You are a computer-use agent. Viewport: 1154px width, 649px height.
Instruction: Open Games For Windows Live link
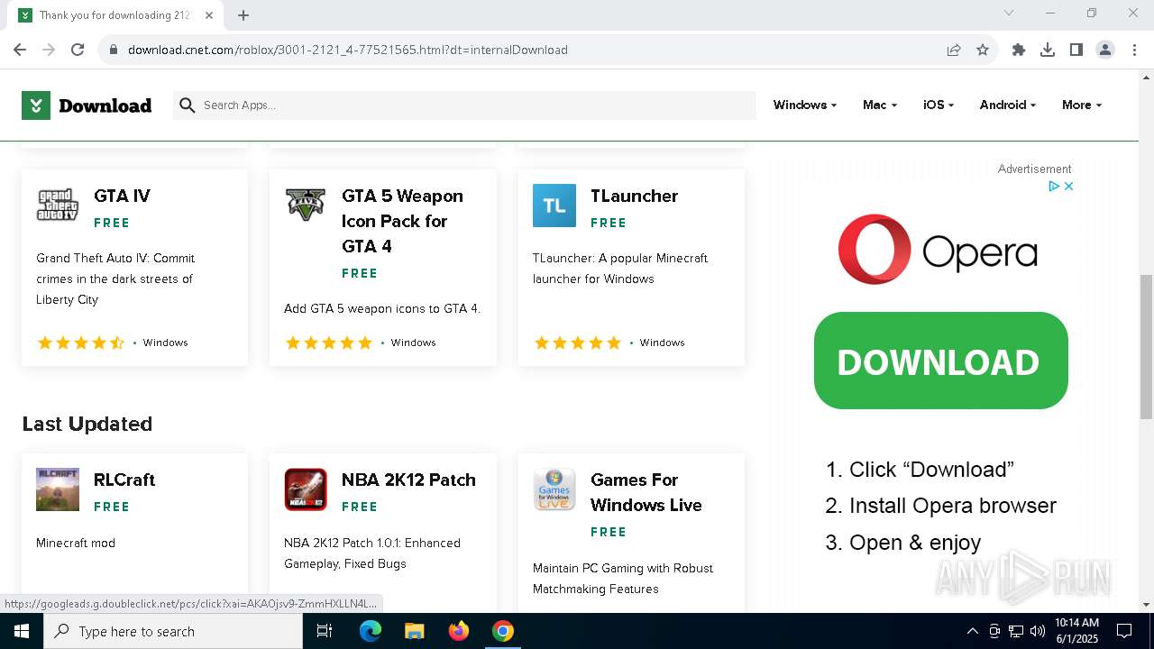click(x=646, y=492)
